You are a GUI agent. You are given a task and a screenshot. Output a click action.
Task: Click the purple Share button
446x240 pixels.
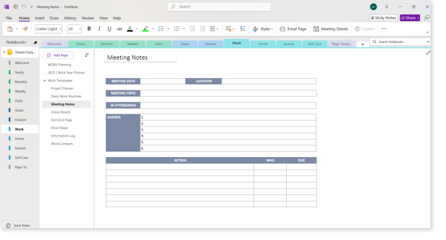click(x=410, y=17)
